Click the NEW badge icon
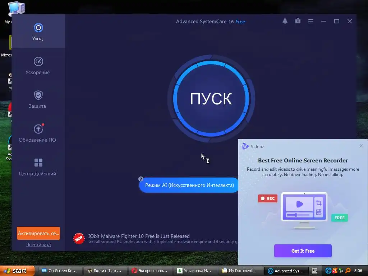 coord(79,239)
